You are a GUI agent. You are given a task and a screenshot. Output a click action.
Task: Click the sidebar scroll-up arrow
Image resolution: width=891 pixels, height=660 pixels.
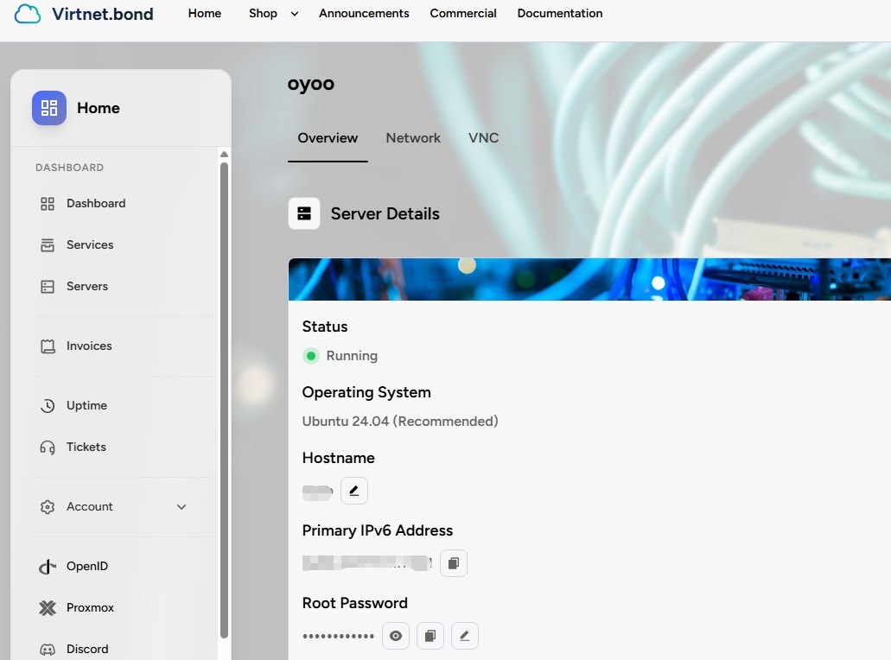point(225,155)
